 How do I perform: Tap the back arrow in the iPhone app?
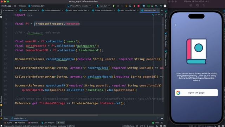pos(175,25)
